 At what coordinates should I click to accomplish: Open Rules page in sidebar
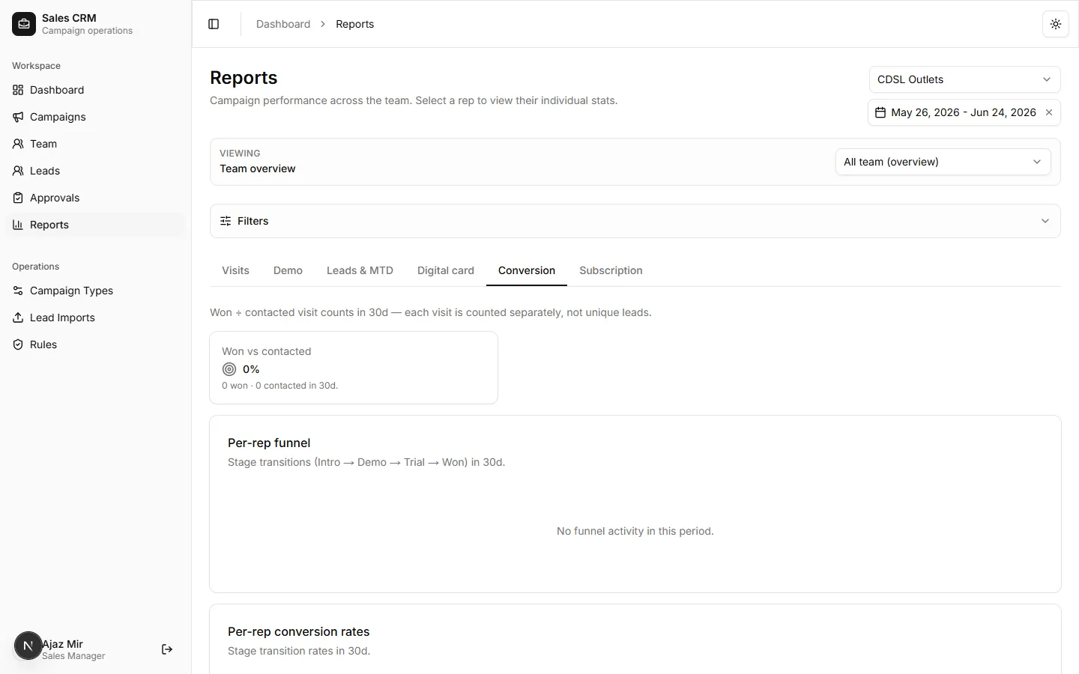95,344
